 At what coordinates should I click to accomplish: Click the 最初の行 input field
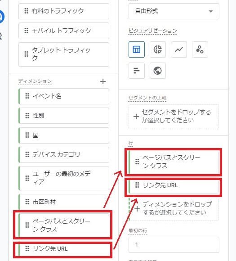[174, 245]
